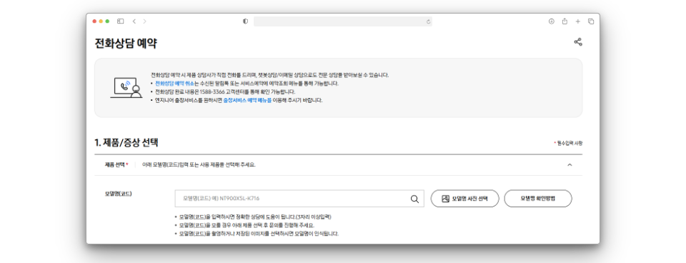Screen dimensions: 686x263
Task: Click the phone consultation illustration icon
Action: [126, 87]
